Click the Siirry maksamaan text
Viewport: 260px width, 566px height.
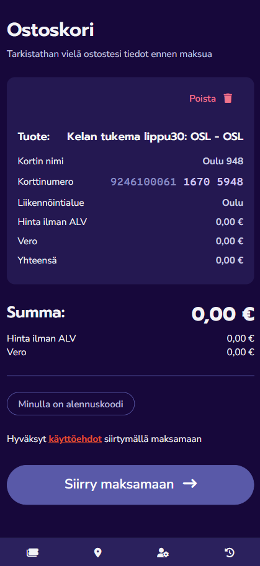(119, 484)
